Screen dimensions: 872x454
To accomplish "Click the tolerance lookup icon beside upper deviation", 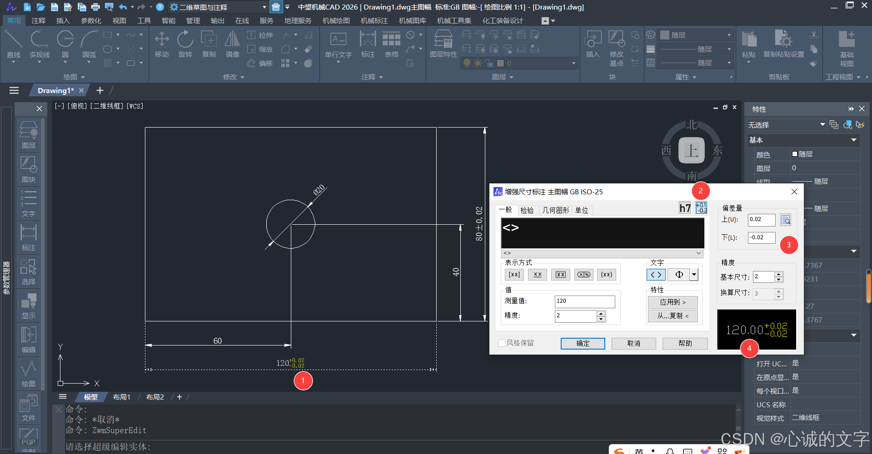I will click(786, 220).
